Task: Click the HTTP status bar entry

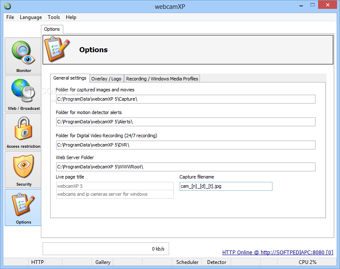Action: point(37,262)
